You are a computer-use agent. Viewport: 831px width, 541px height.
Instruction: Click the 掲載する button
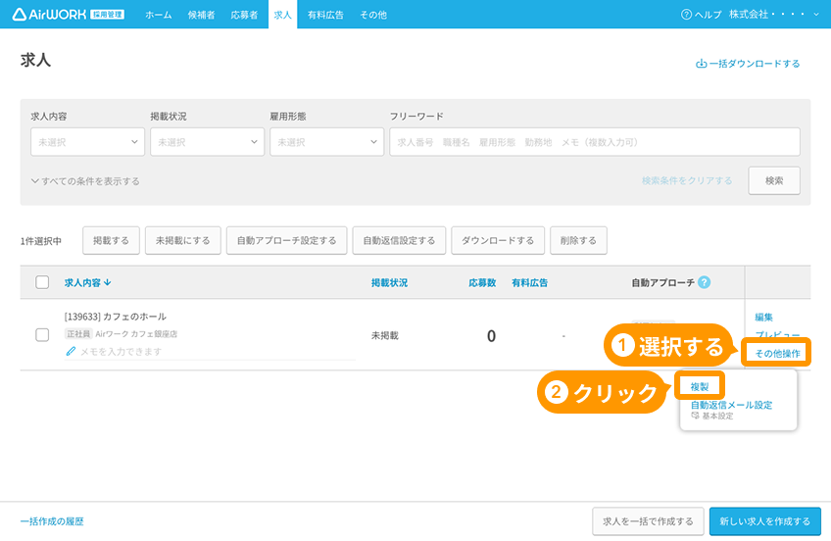click(112, 240)
